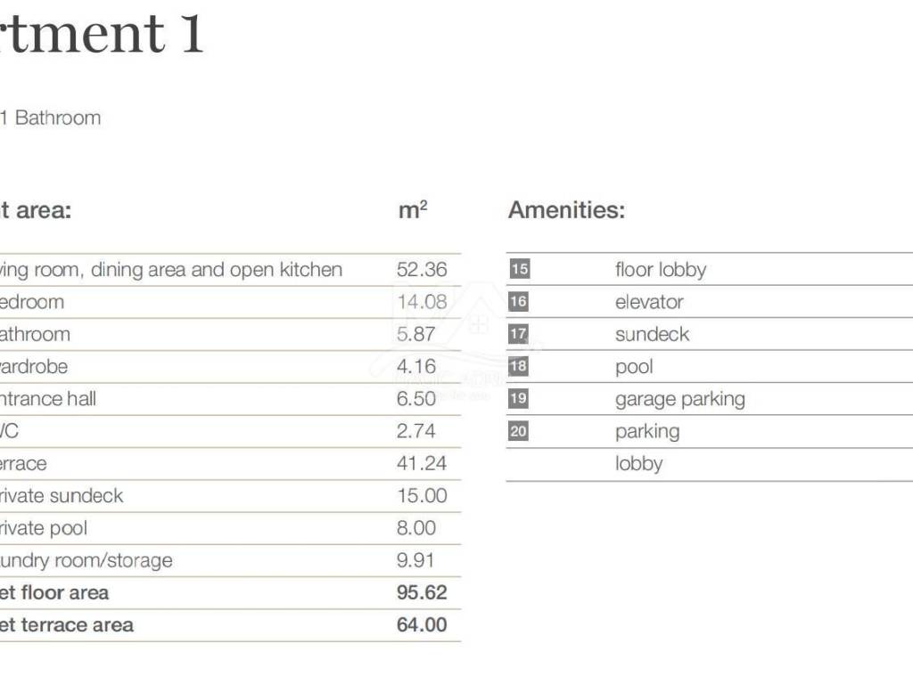This screenshot has width=913, height=684.
Task: Click the 52.36 living room area value
Action: click(422, 269)
